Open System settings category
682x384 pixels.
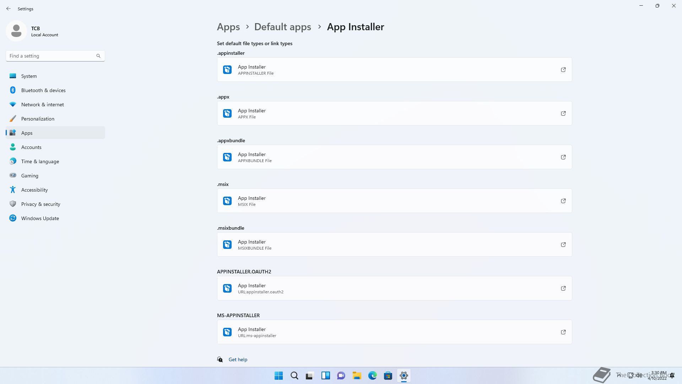55,76
